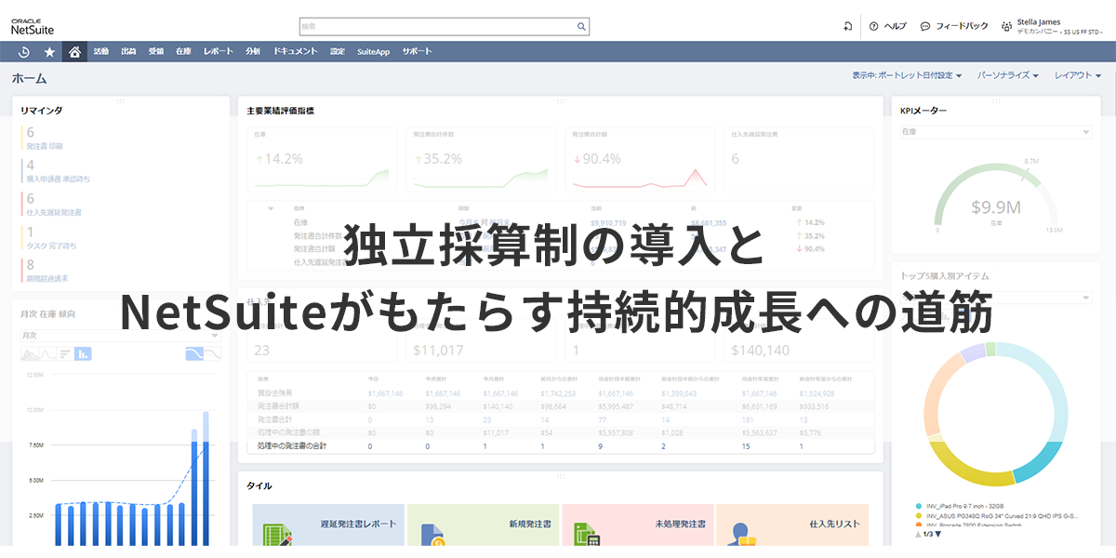Click the search magnifier icon
1116x558 pixels.
(580, 27)
